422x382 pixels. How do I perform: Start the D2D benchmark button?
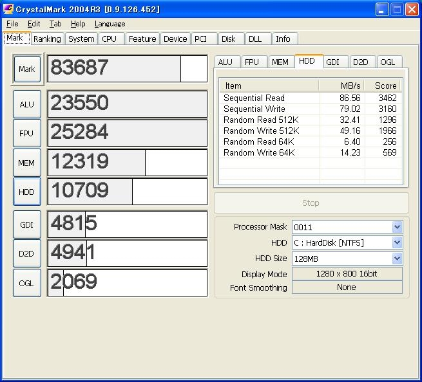pos(26,253)
